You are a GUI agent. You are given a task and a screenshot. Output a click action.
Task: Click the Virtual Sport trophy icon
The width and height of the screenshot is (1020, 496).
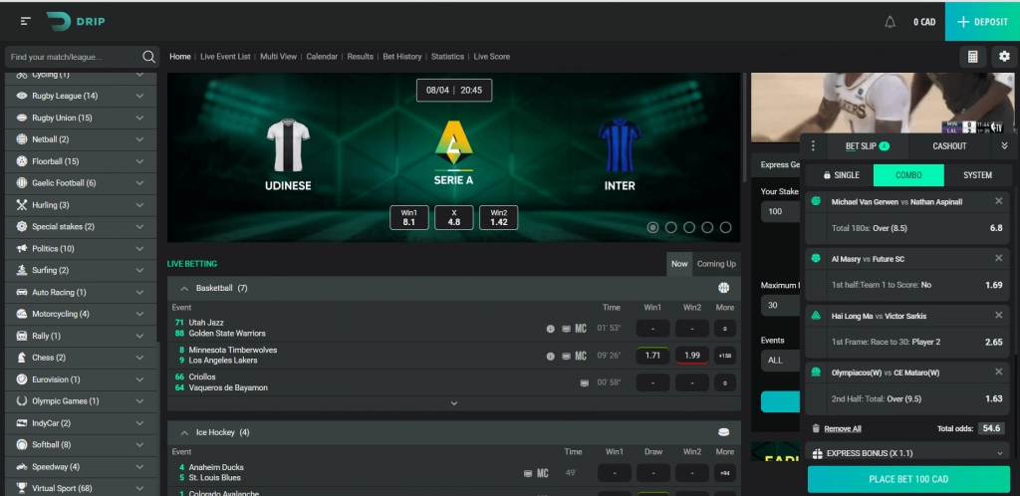coord(22,488)
